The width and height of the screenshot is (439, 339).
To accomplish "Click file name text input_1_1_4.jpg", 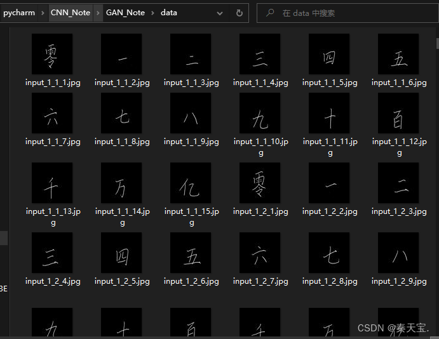I will click(260, 83).
